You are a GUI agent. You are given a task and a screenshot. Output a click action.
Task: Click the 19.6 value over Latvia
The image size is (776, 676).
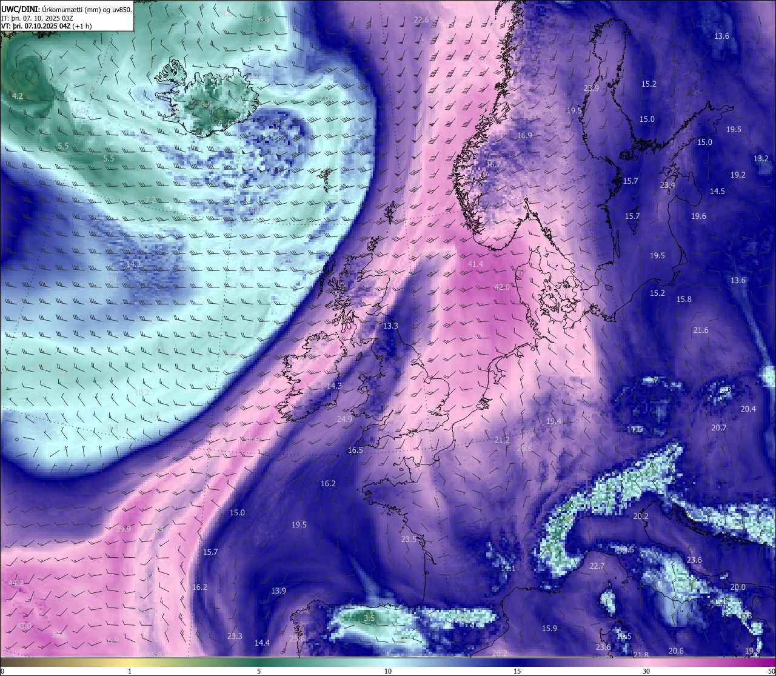[x=698, y=216]
